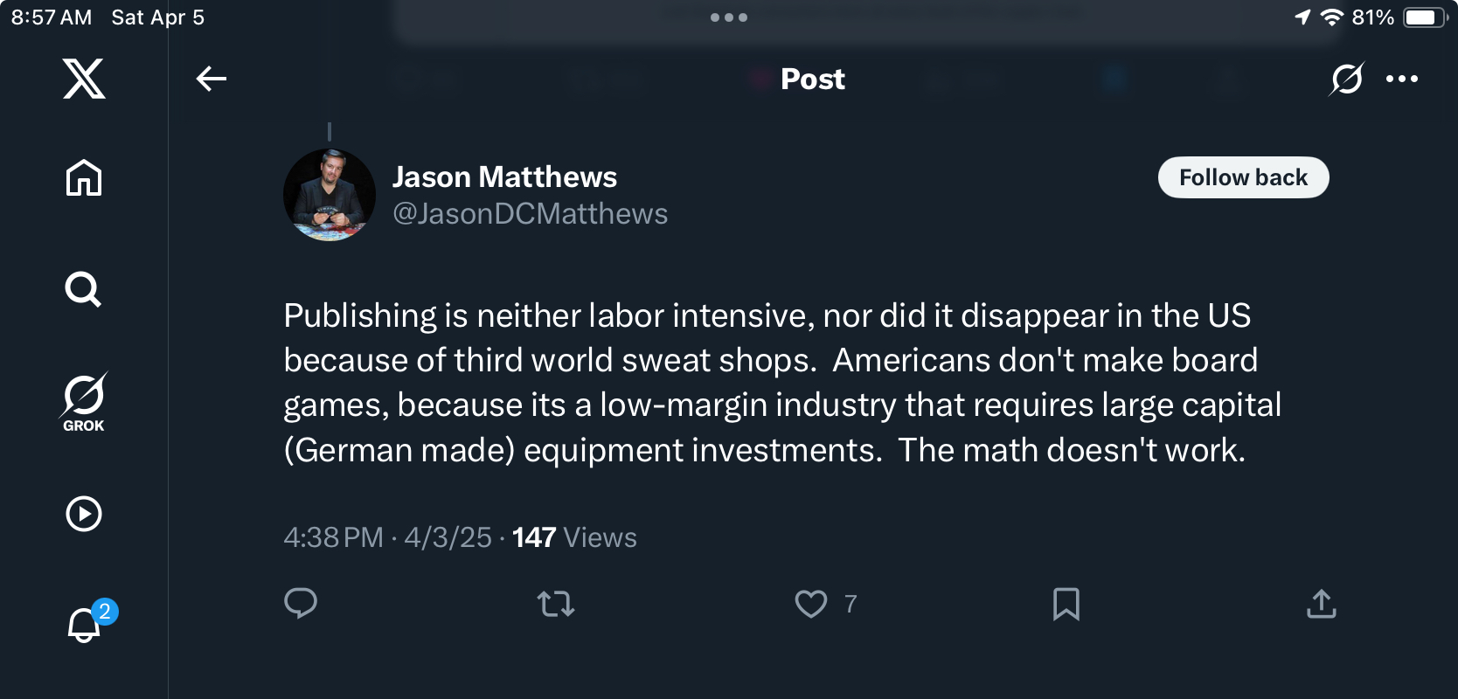Open the post's more options menu
Viewport: 1458px width, 699px height.
[1402, 79]
